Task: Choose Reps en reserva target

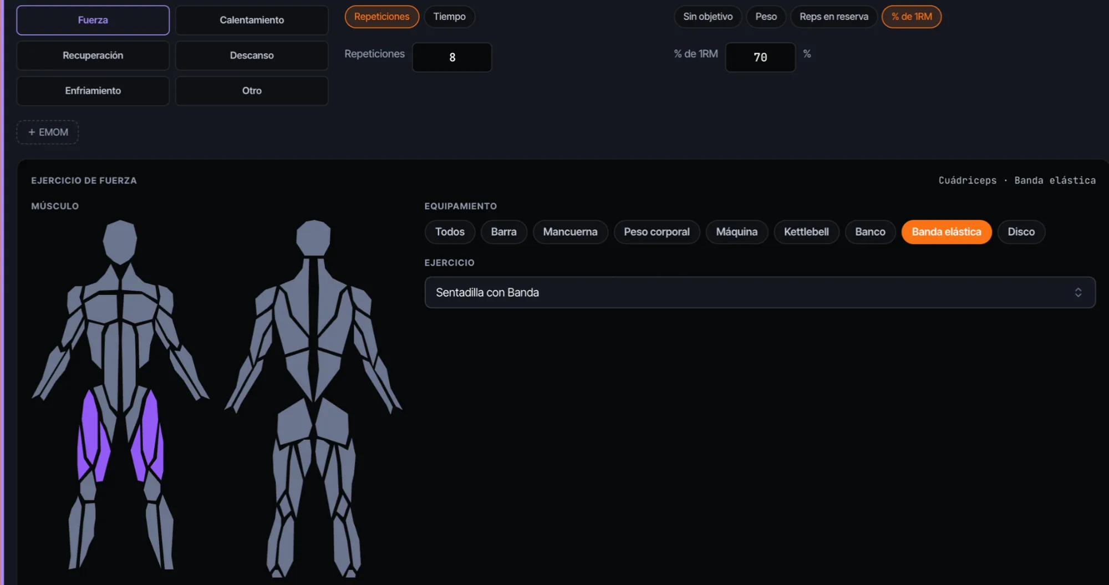Action: pos(833,17)
